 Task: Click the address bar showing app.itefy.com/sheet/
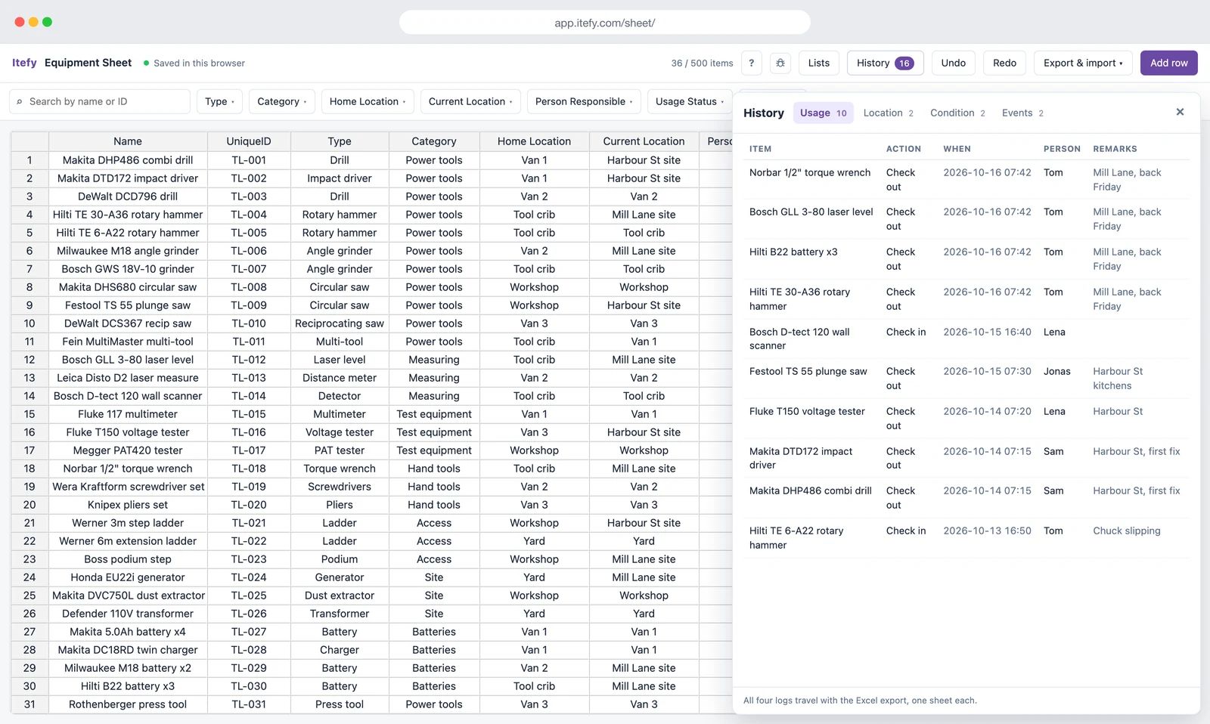tap(605, 23)
